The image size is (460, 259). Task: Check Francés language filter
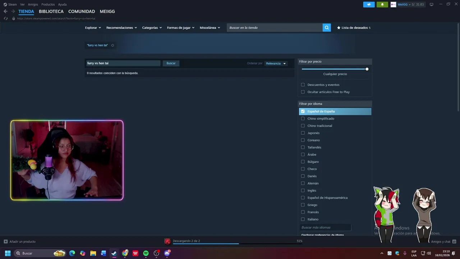pos(303,212)
